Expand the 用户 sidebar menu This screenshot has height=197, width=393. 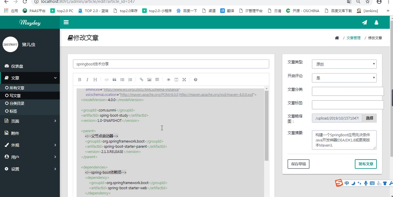point(30,157)
